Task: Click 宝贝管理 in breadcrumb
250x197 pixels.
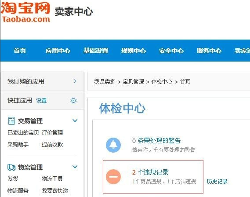Action: pyautogui.click(x=133, y=82)
